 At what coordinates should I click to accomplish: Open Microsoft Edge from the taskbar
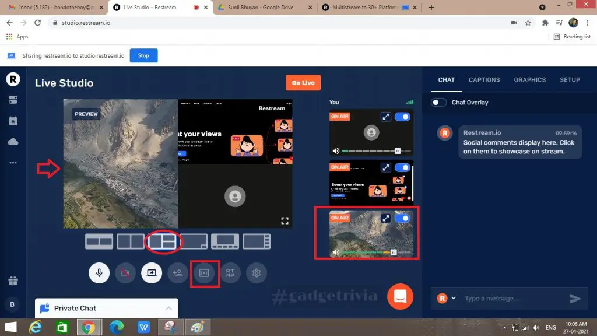117,327
